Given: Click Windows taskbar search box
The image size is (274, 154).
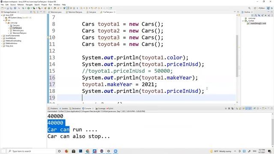Looking at the screenshot, I should [31, 151].
